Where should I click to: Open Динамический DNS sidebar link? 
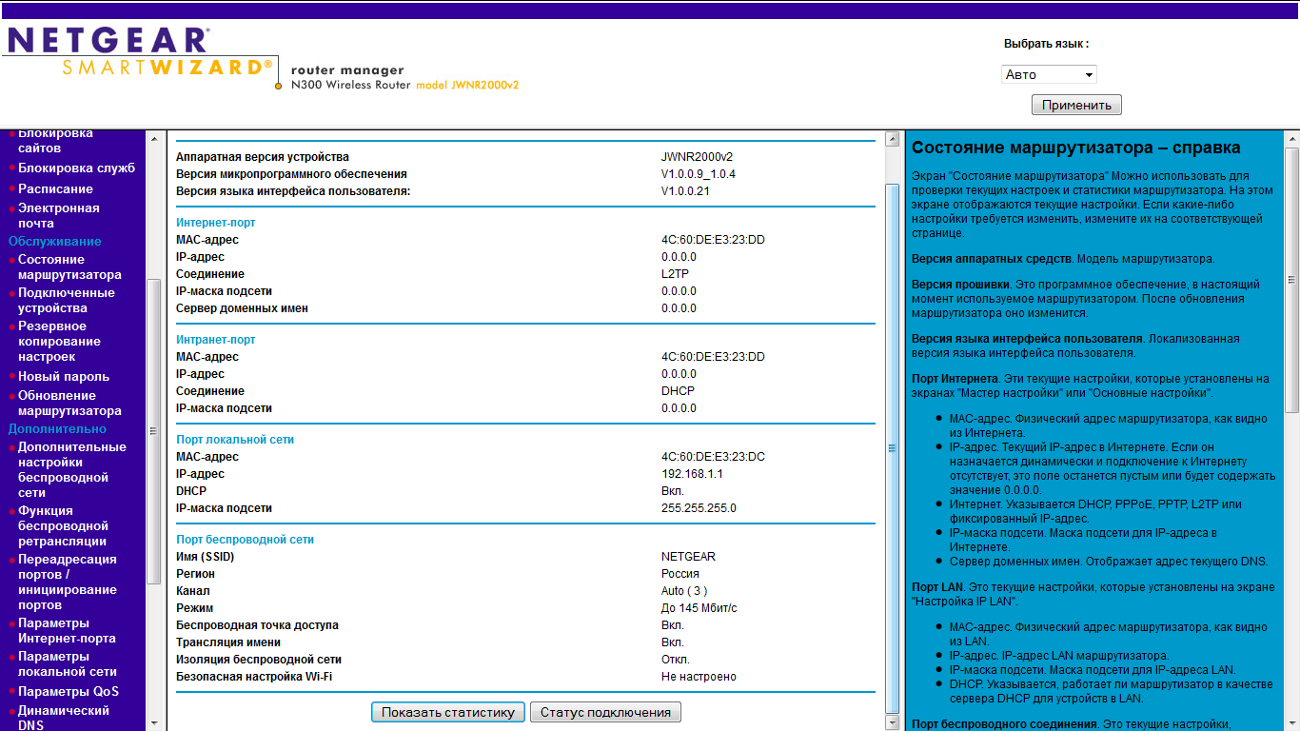tap(64, 718)
